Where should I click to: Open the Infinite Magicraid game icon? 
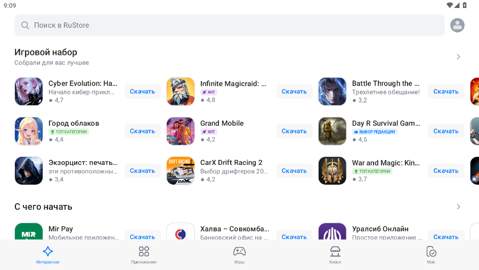click(x=181, y=92)
